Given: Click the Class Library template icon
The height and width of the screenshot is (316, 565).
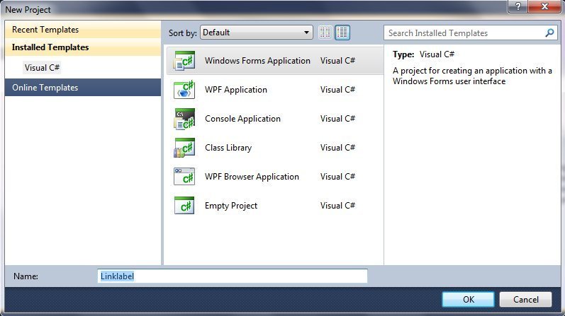Looking at the screenshot, I should (x=184, y=148).
